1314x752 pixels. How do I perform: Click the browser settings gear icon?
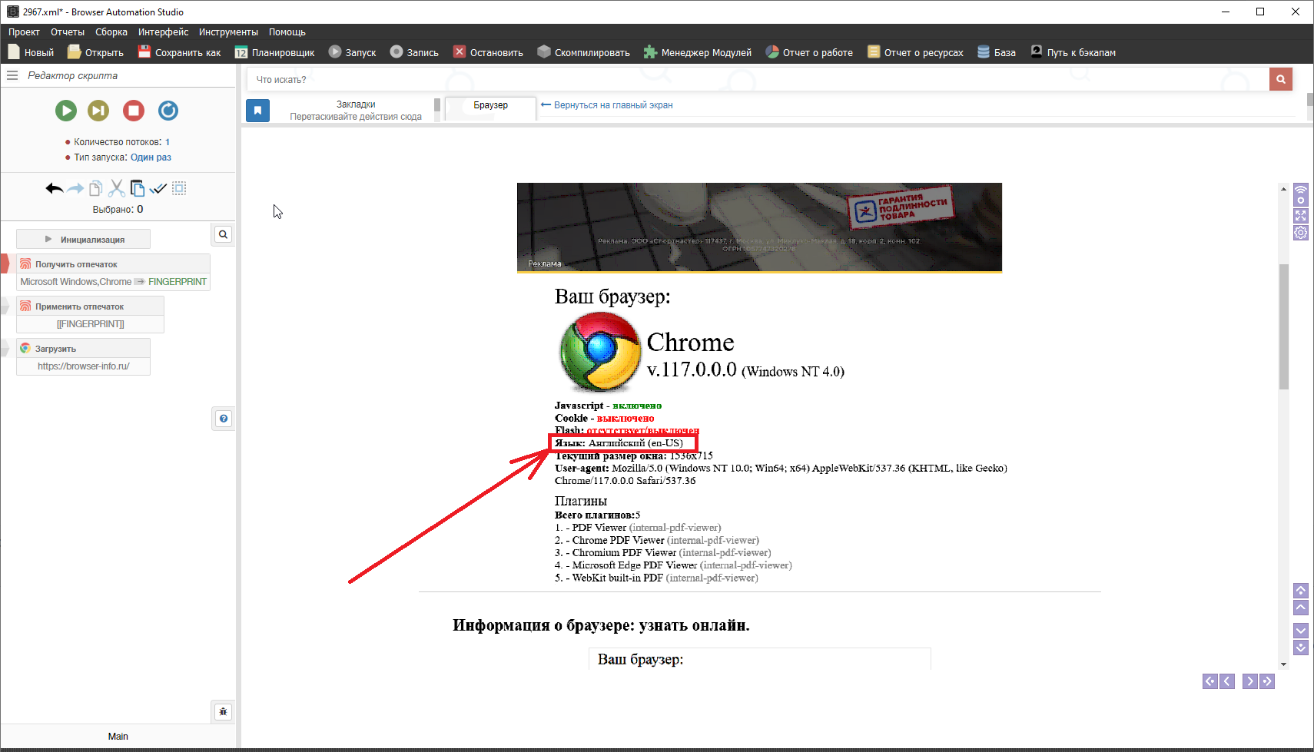pyautogui.click(x=1300, y=233)
